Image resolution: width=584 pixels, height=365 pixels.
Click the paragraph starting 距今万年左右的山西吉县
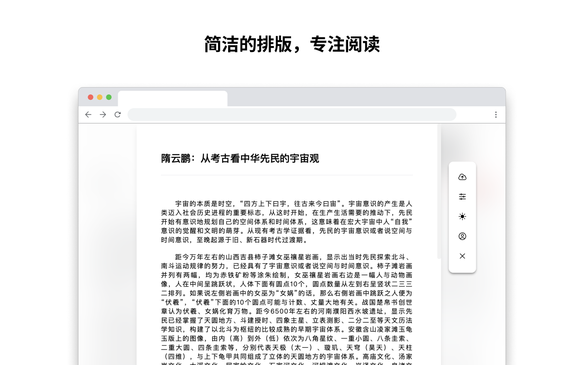point(287,309)
